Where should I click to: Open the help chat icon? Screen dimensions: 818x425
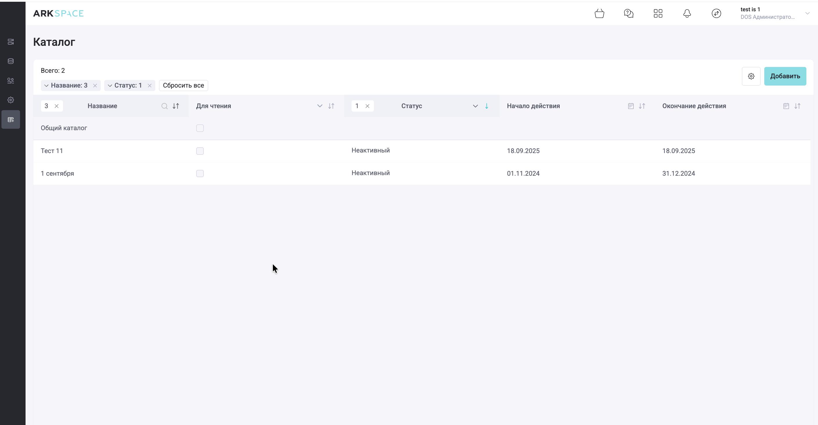628,13
